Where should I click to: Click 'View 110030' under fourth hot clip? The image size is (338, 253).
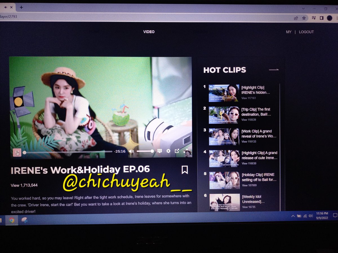click(x=249, y=163)
